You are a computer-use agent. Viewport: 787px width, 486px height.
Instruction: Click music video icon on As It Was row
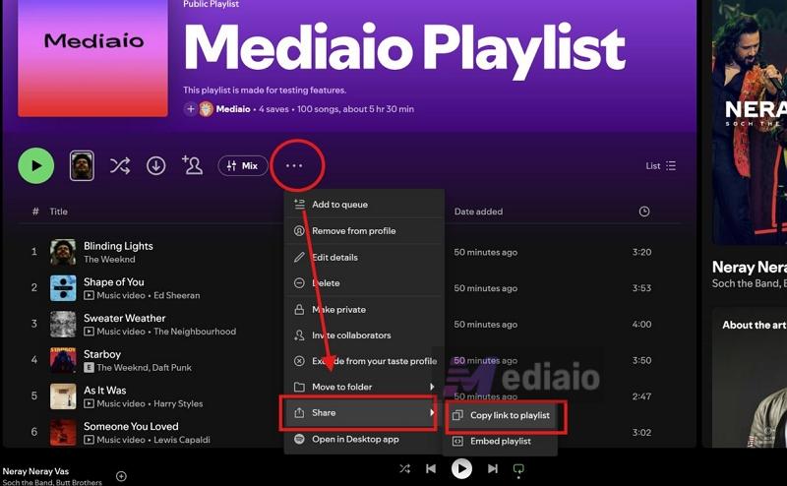pos(89,404)
